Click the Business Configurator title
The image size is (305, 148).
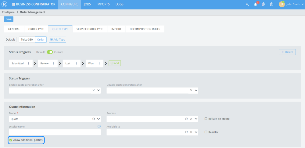(36, 4)
